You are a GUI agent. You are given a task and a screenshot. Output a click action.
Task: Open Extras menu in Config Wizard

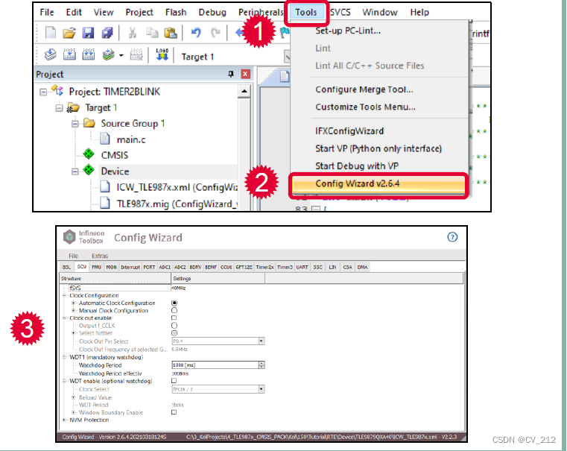coord(100,256)
